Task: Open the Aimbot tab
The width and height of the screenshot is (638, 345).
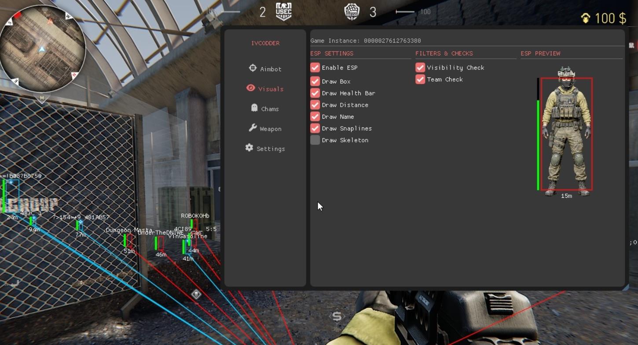Action: (x=265, y=69)
